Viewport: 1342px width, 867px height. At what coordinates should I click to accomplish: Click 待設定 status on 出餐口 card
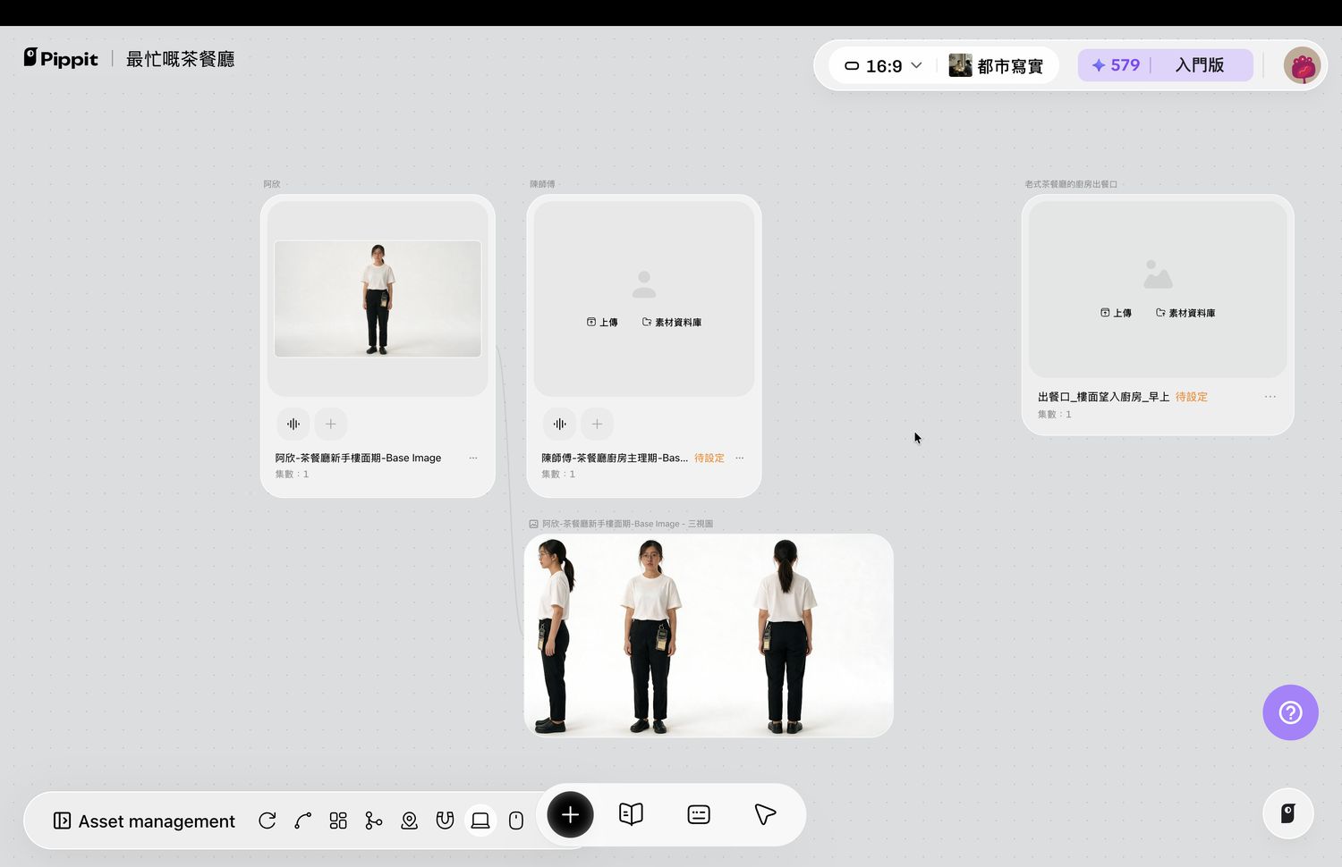point(1192,397)
